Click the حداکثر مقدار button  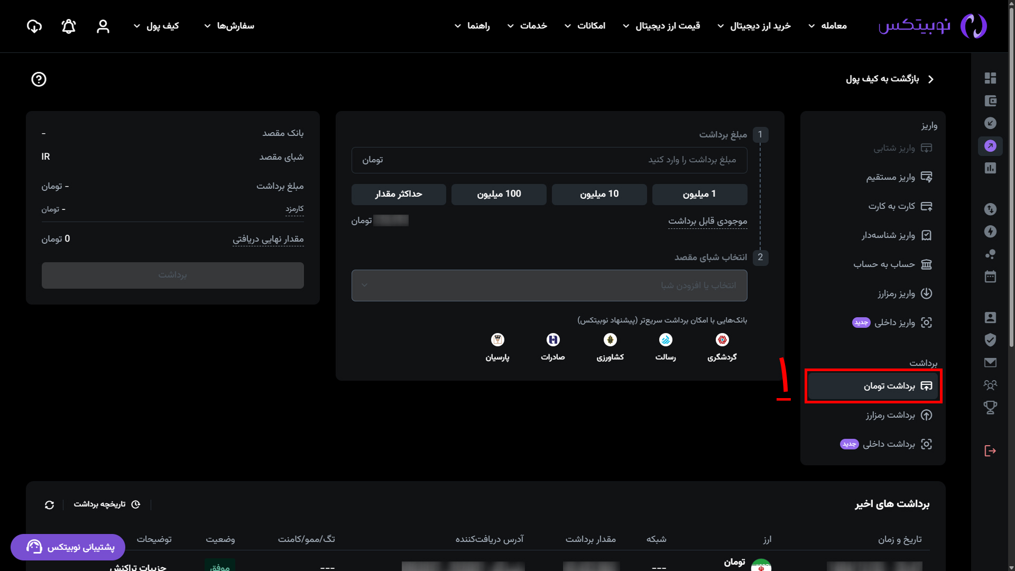point(399,194)
